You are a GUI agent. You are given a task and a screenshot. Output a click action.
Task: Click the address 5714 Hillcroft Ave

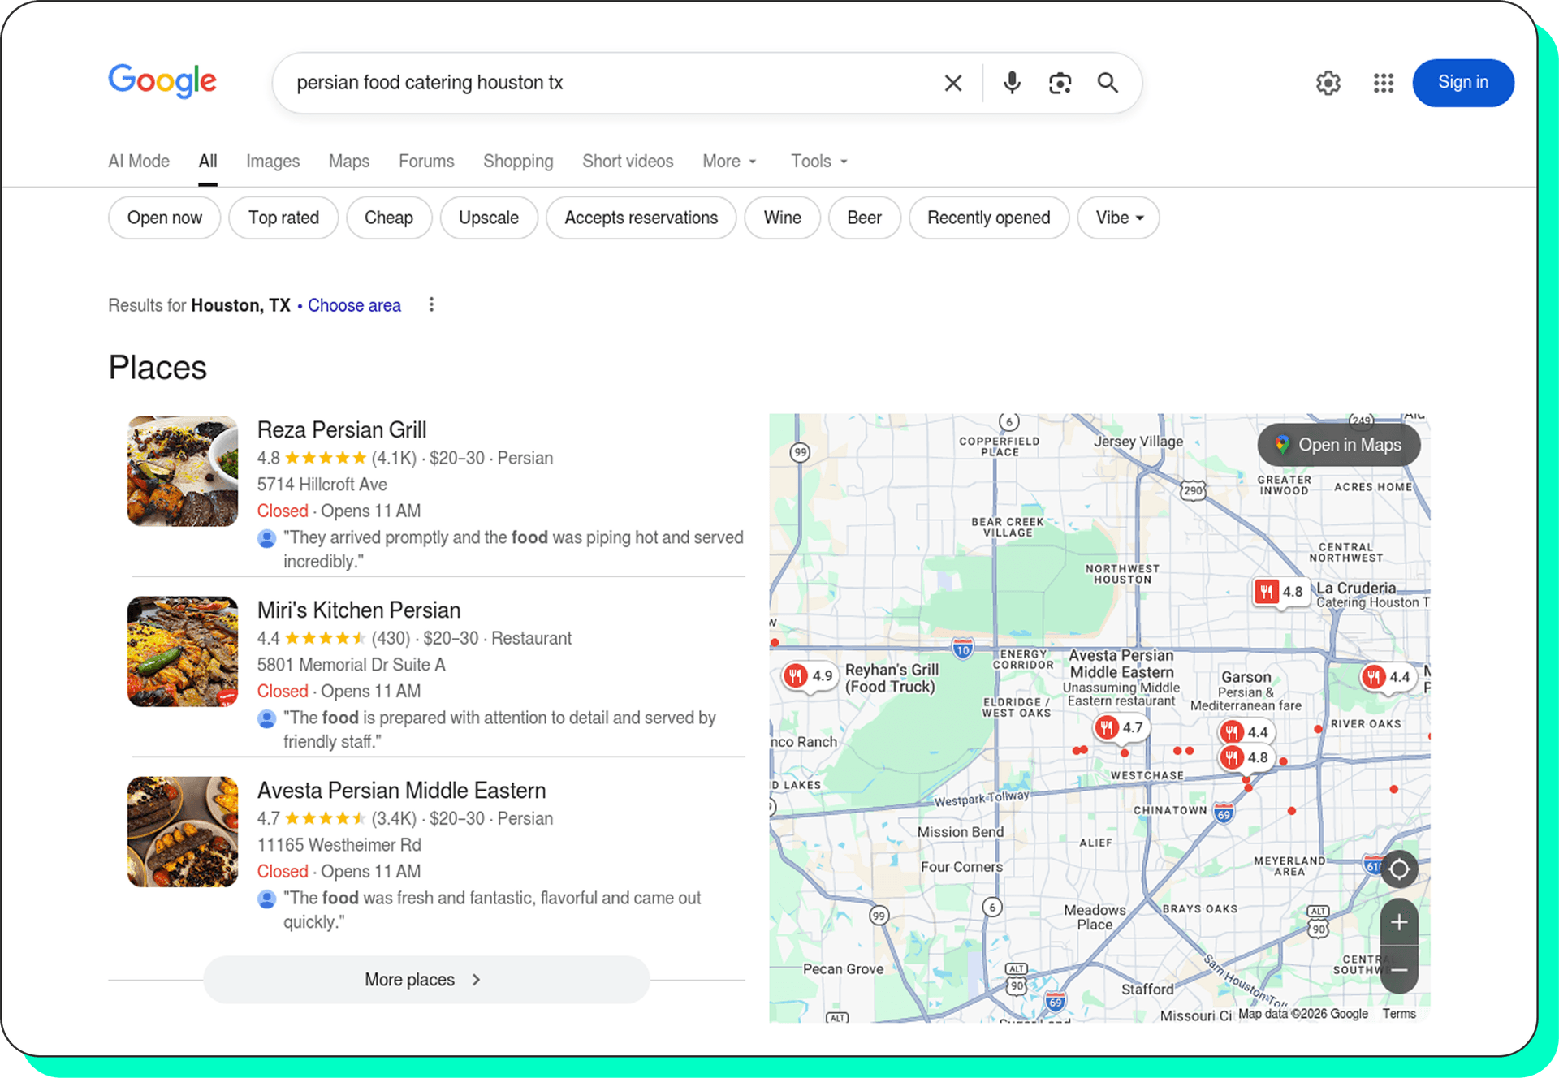322,485
